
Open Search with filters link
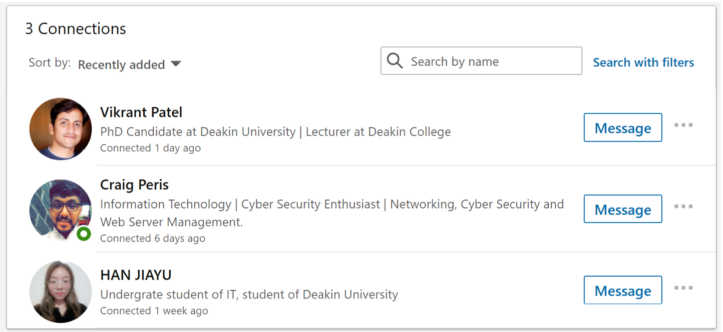click(x=643, y=62)
